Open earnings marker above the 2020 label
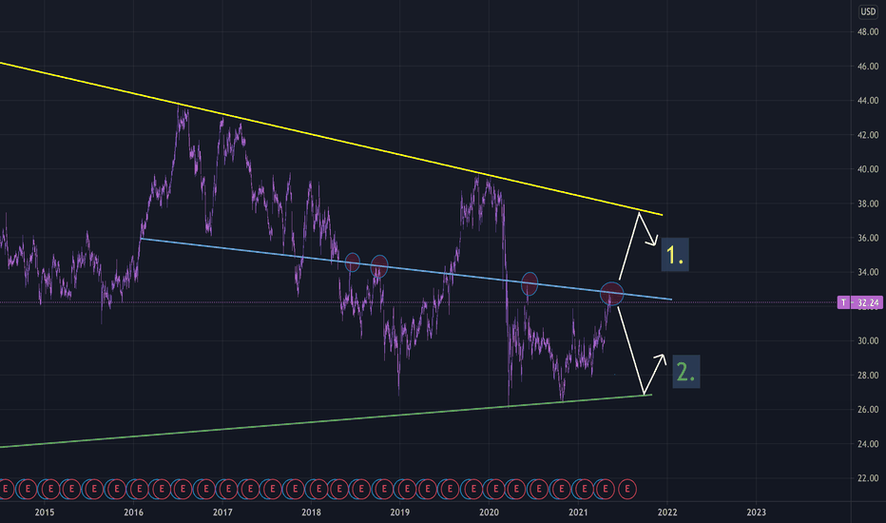The height and width of the screenshot is (523, 886). click(x=495, y=489)
